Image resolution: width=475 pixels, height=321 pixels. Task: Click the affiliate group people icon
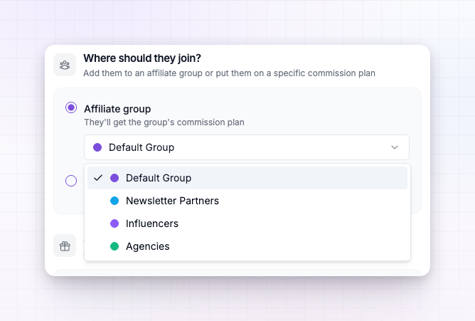click(x=65, y=65)
